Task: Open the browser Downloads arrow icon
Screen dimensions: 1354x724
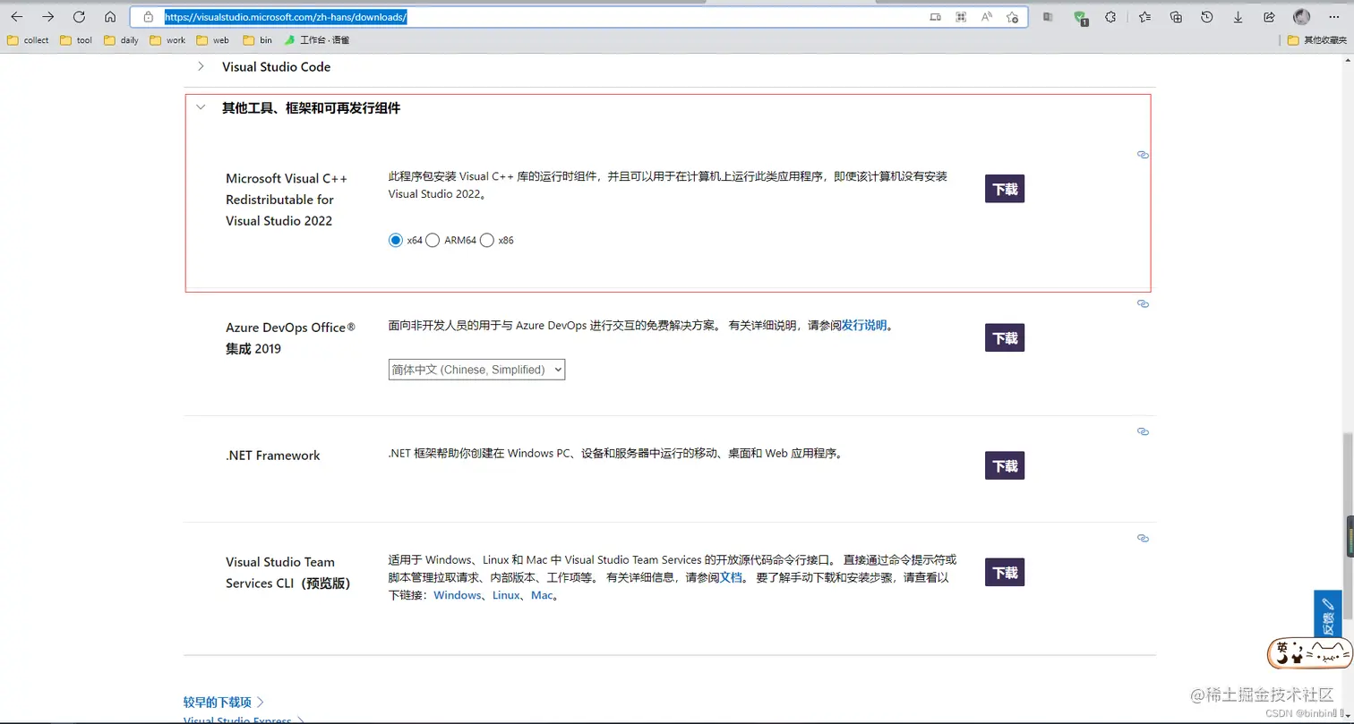Action: tap(1238, 17)
